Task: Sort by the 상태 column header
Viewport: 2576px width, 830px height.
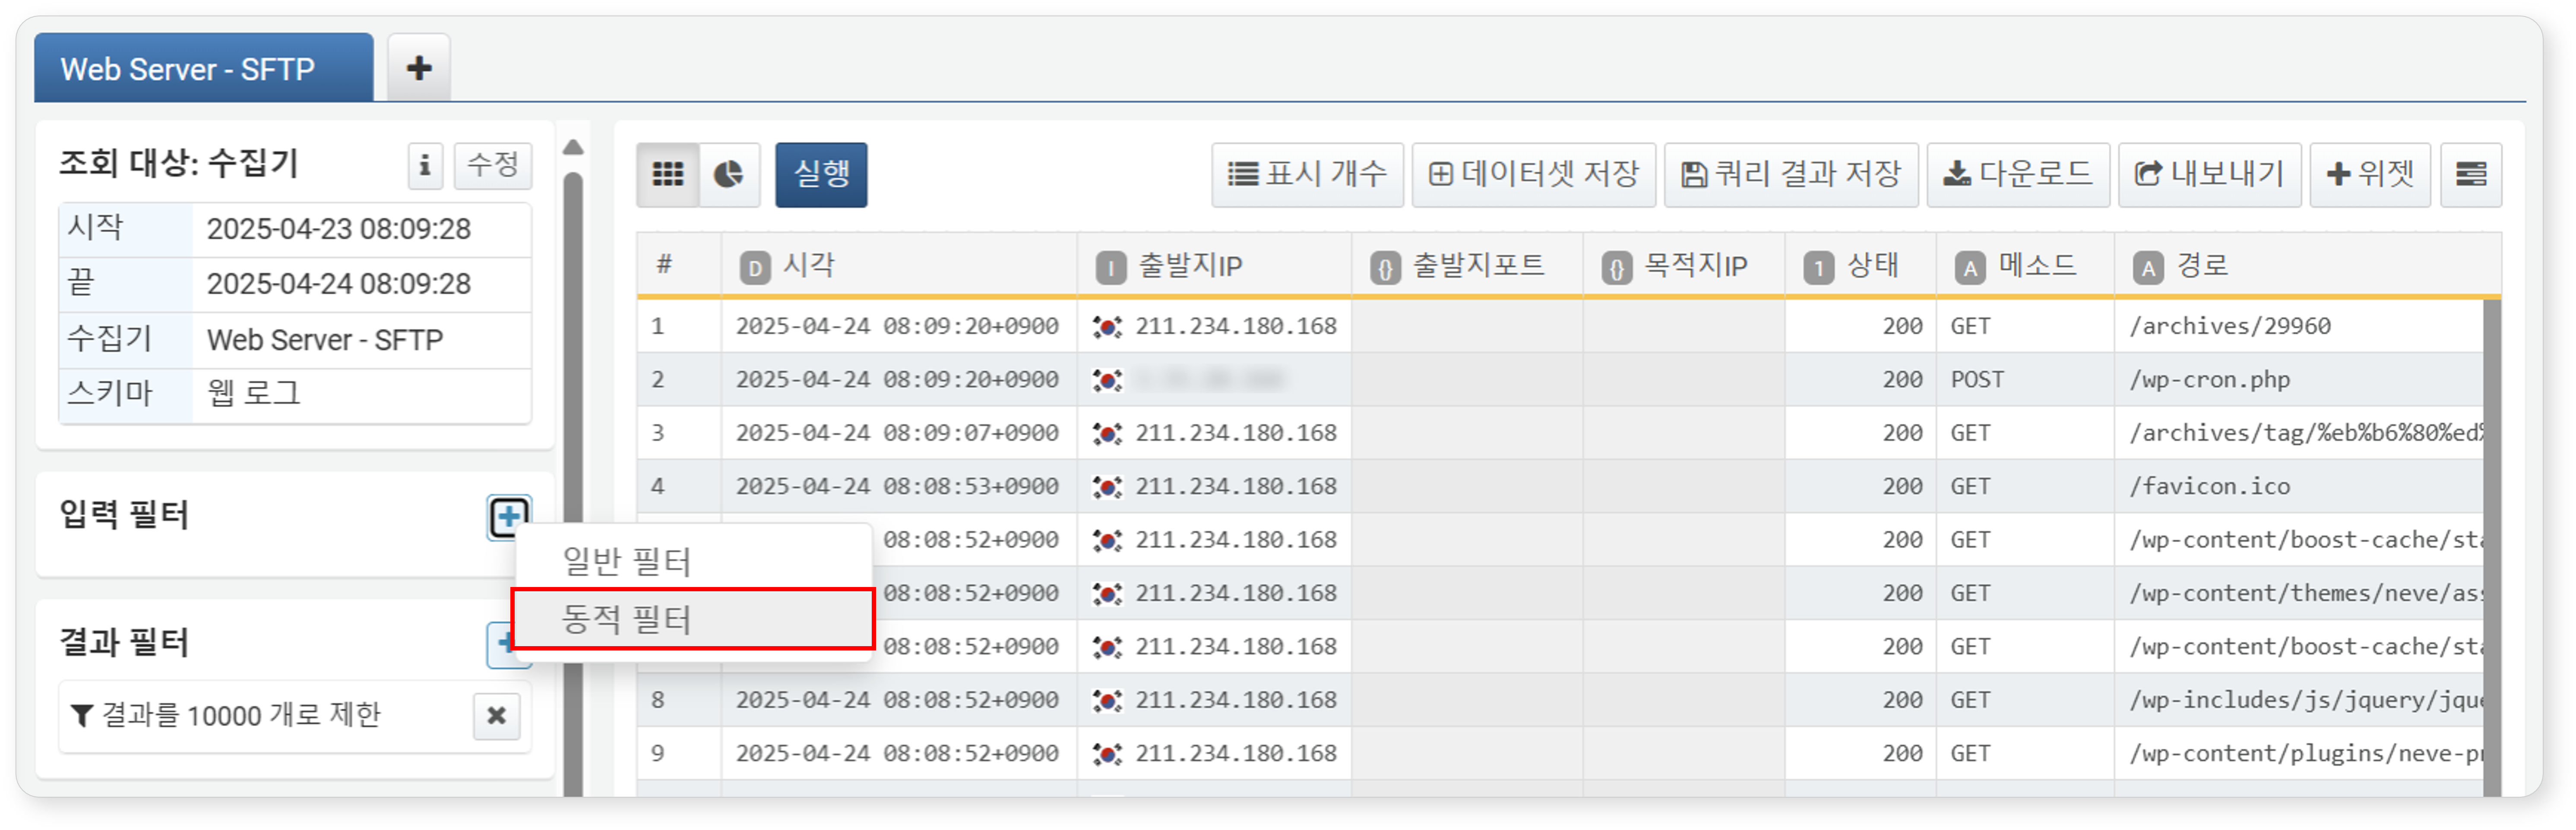Action: (x=1860, y=266)
